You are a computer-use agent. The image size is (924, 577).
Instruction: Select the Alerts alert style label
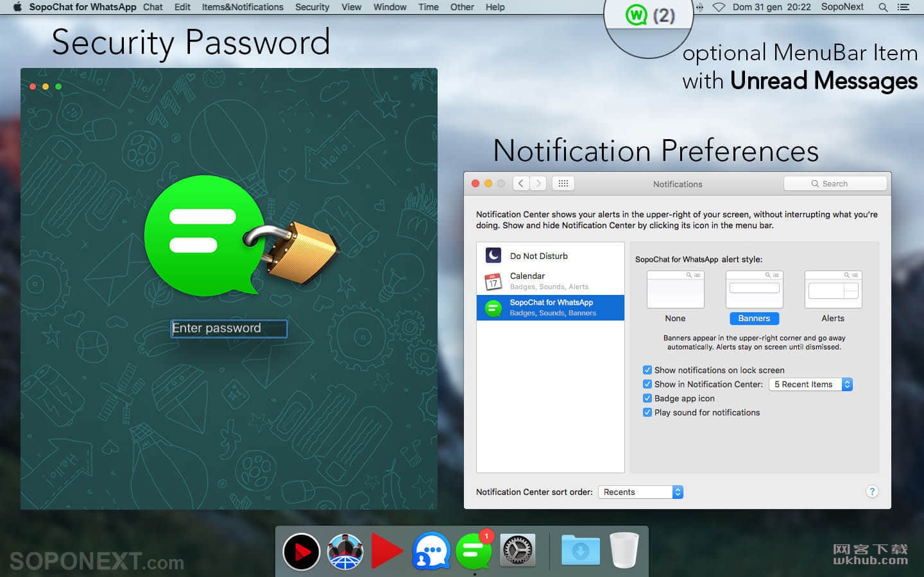pos(833,319)
